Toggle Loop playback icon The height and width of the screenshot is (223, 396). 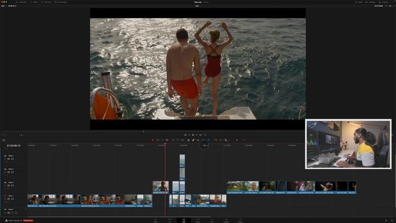(x=205, y=135)
